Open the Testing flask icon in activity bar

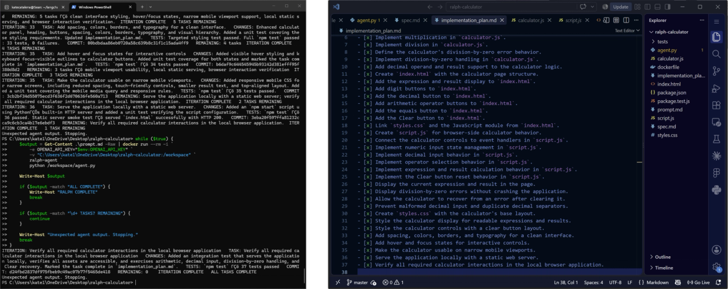716,139
